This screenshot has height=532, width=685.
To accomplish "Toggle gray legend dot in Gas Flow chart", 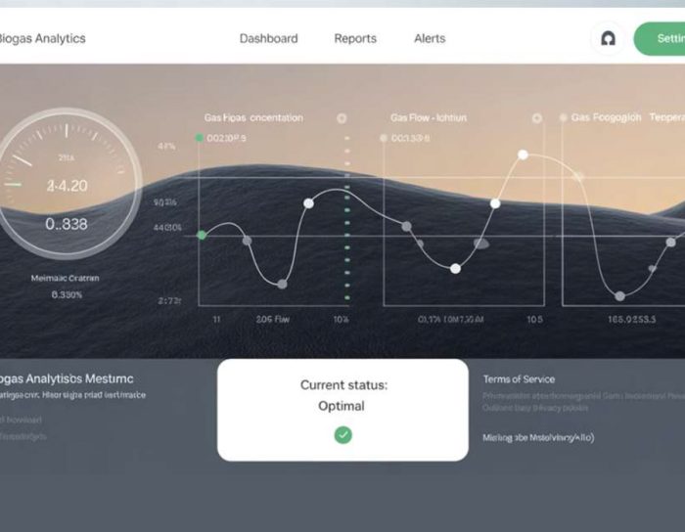I will (x=384, y=139).
